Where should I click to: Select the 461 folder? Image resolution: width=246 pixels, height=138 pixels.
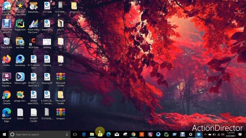tap(61, 43)
